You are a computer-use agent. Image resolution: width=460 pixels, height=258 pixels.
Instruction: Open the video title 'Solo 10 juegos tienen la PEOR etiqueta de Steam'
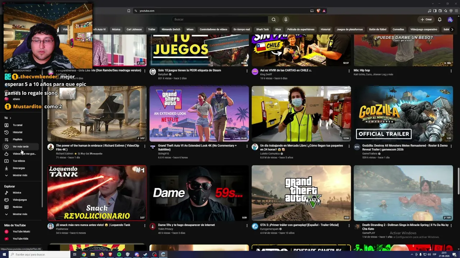coord(189,70)
